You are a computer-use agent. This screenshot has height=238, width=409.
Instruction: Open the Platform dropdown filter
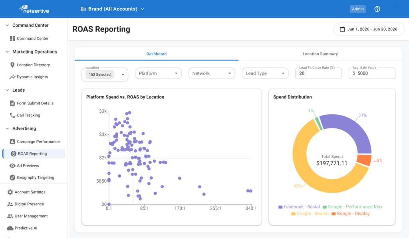158,73
